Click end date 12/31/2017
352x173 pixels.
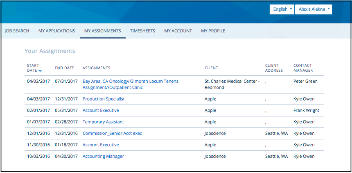click(66, 99)
